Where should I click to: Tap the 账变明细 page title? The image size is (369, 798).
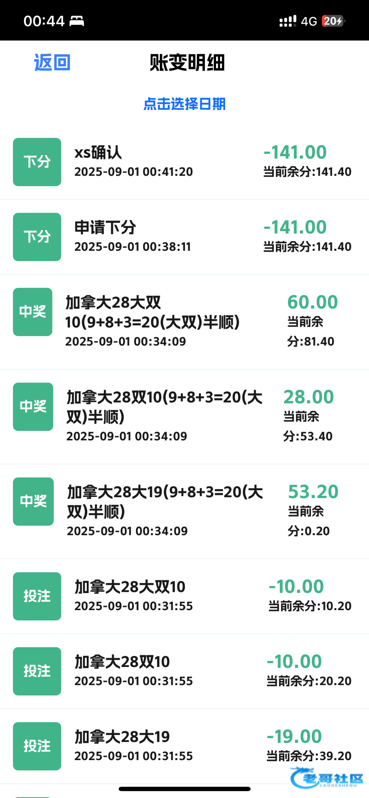click(x=187, y=63)
